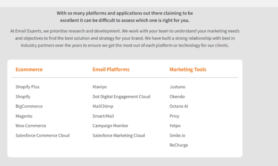This screenshot has width=278, height=166.
Task: Select MailChimp from Email Platforms
Action: [x=103, y=106]
